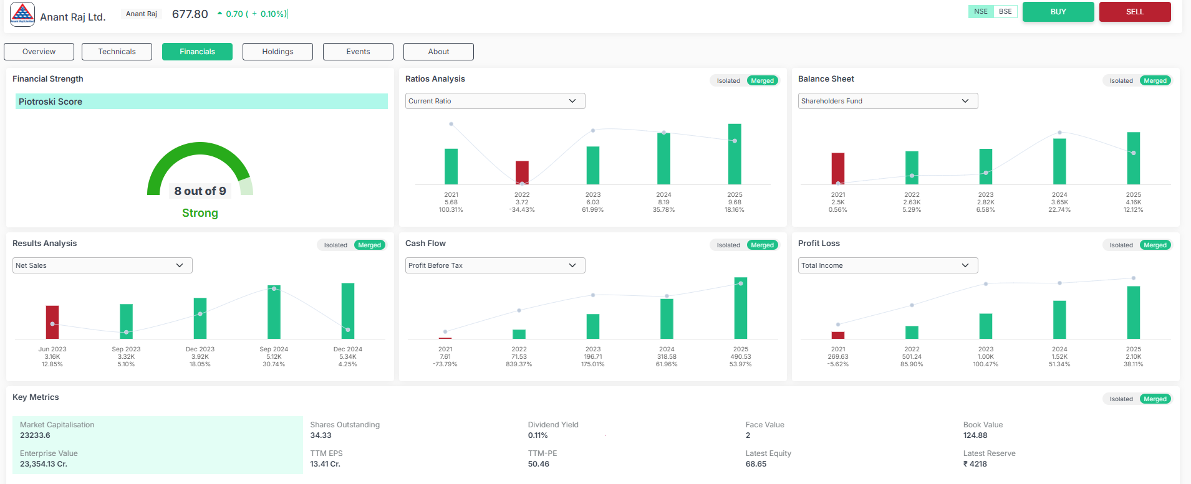Select Merged in Key Metrics section
This screenshot has height=484, width=1191.
[1155, 399]
